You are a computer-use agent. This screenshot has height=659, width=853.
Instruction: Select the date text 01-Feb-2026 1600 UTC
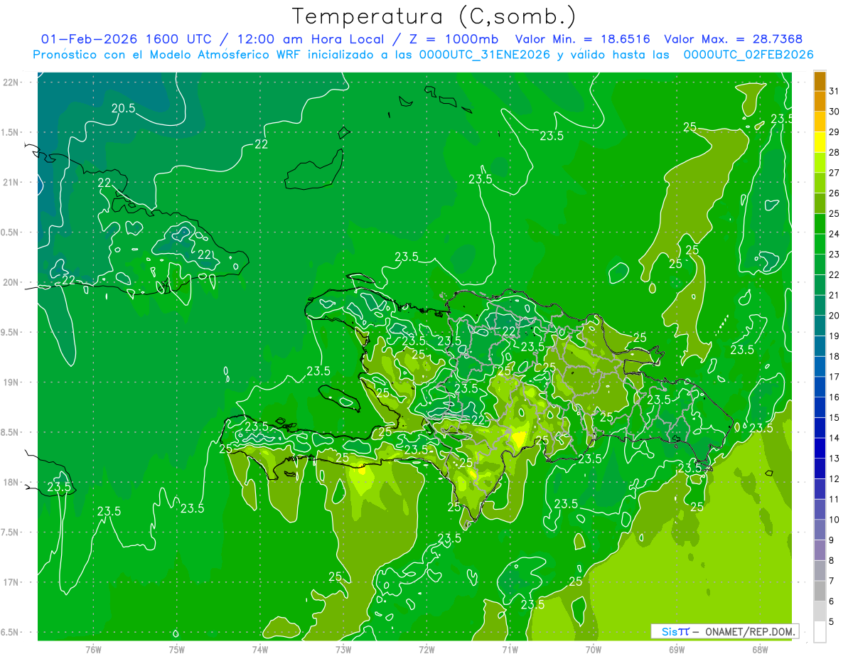coord(126,39)
